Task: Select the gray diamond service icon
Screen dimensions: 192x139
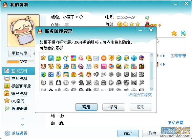Action: [74, 83]
